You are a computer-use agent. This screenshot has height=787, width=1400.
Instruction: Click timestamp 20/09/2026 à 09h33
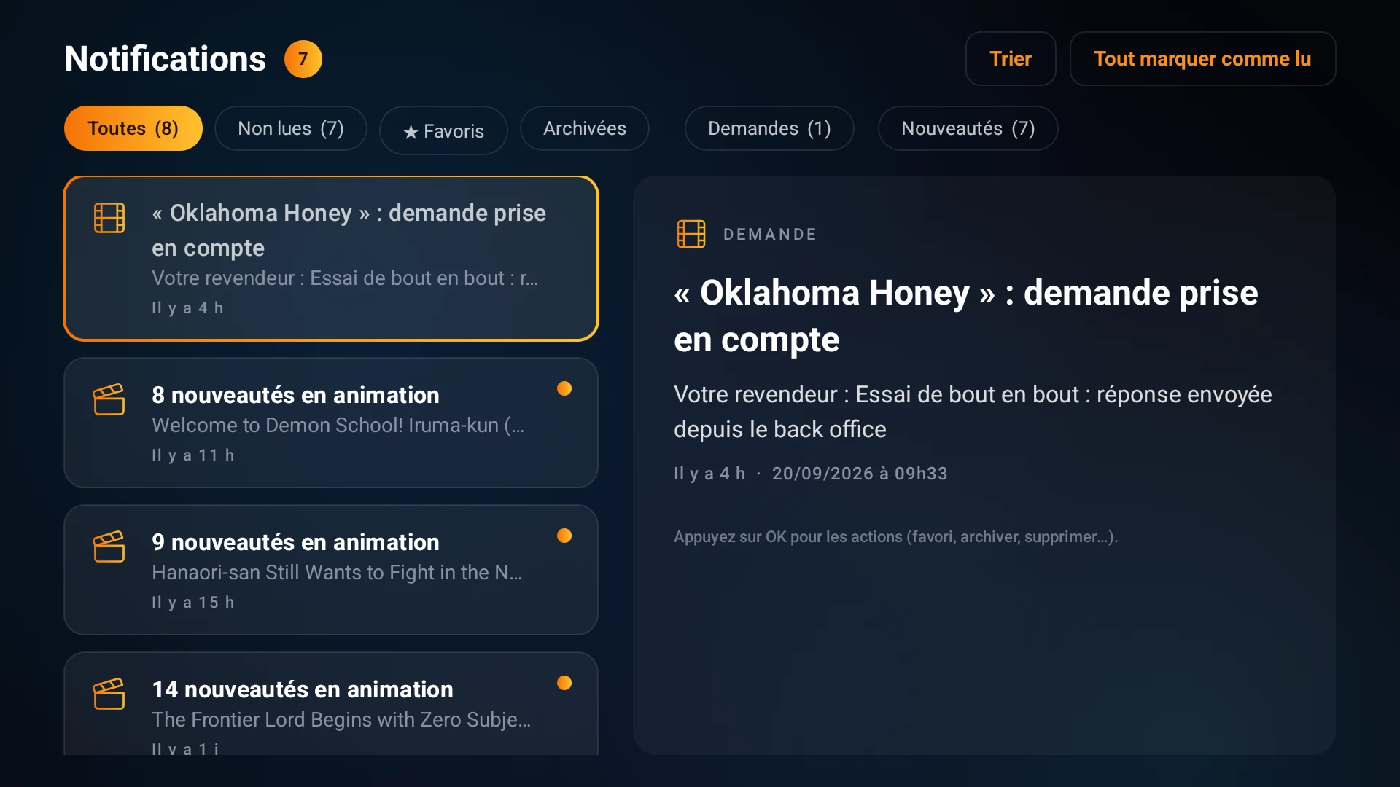(x=860, y=474)
